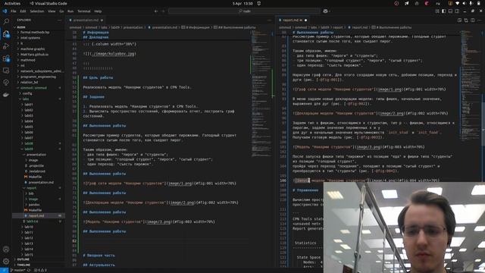
Task: Click the compare changes icon in right editor toolbar
Action: click(466, 20)
